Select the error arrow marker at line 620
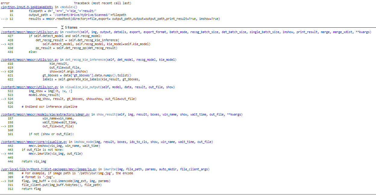Viewport: 376px width, 195px height. tap(4, 71)
